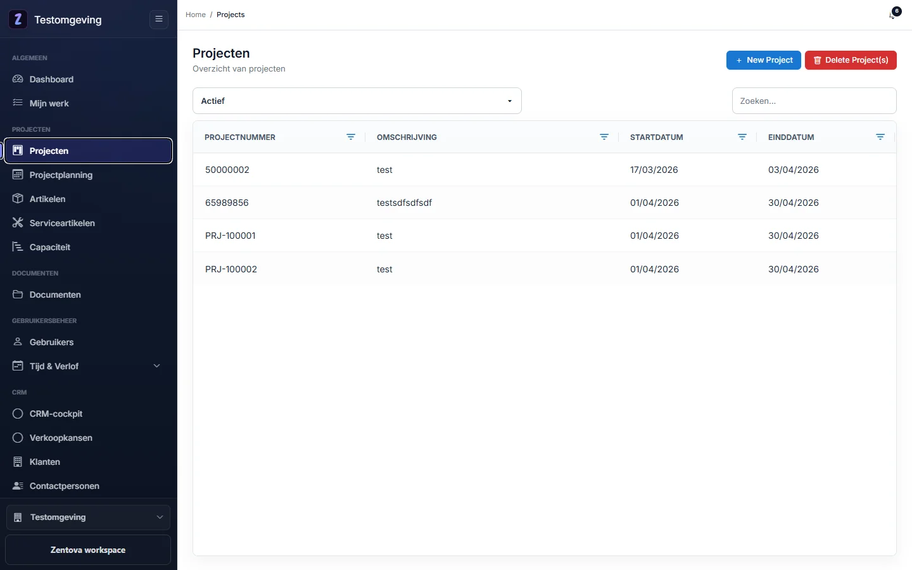Select project number 50000002
The height and width of the screenshot is (570, 912).
(x=227, y=170)
